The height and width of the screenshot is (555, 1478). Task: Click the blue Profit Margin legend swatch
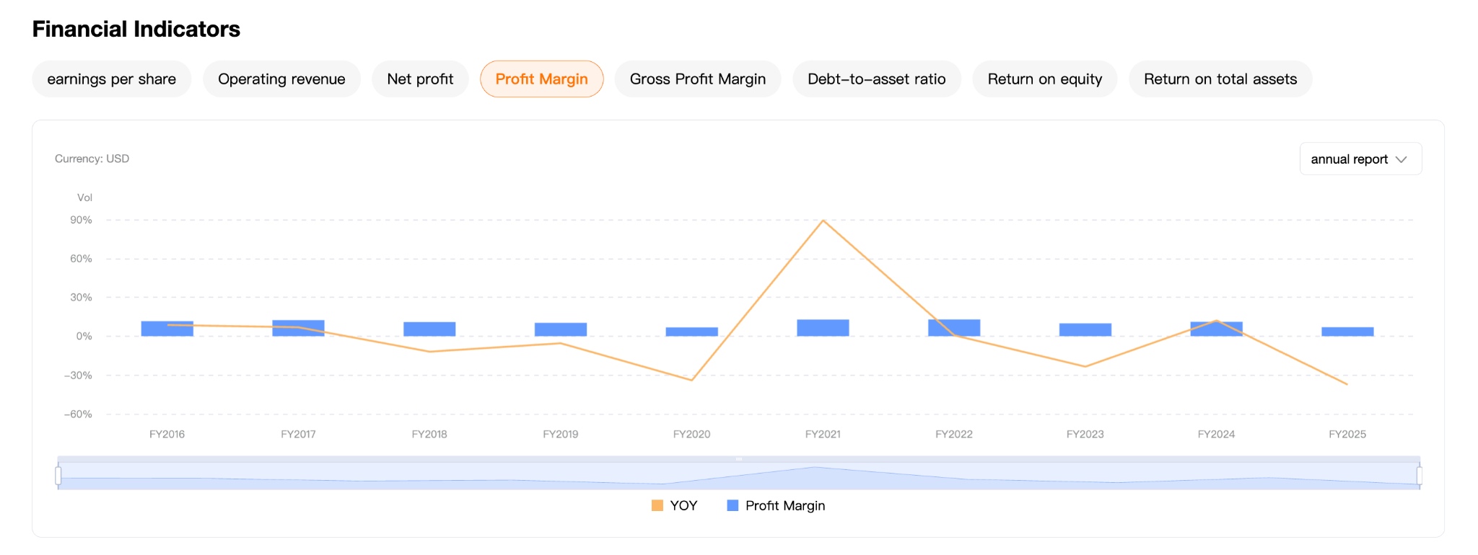(x=733, y=506)
